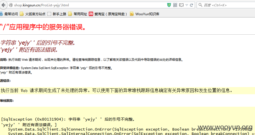Image resolution: width=255 pixels, height=135 pixels.
Task: Go back using the browser back arrow
Action: [3, 5]
